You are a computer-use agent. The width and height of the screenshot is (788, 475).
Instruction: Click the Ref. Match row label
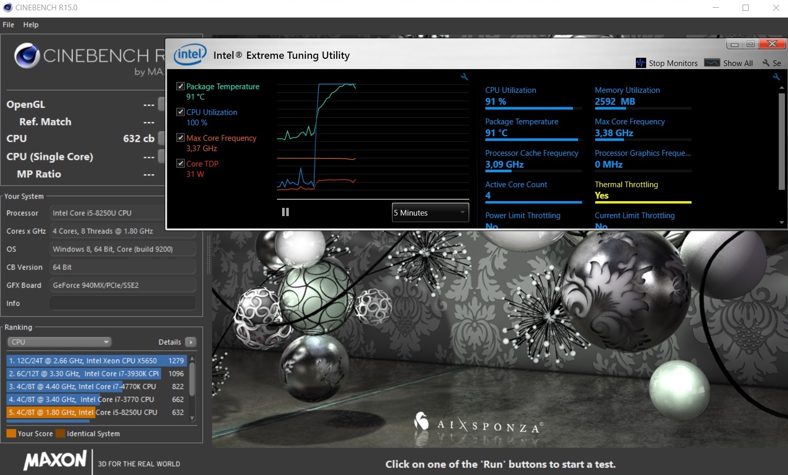point(45,122)
